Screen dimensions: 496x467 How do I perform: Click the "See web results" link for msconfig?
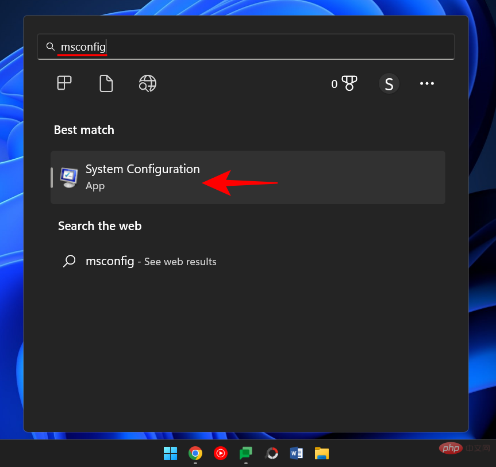click(180, 261)
